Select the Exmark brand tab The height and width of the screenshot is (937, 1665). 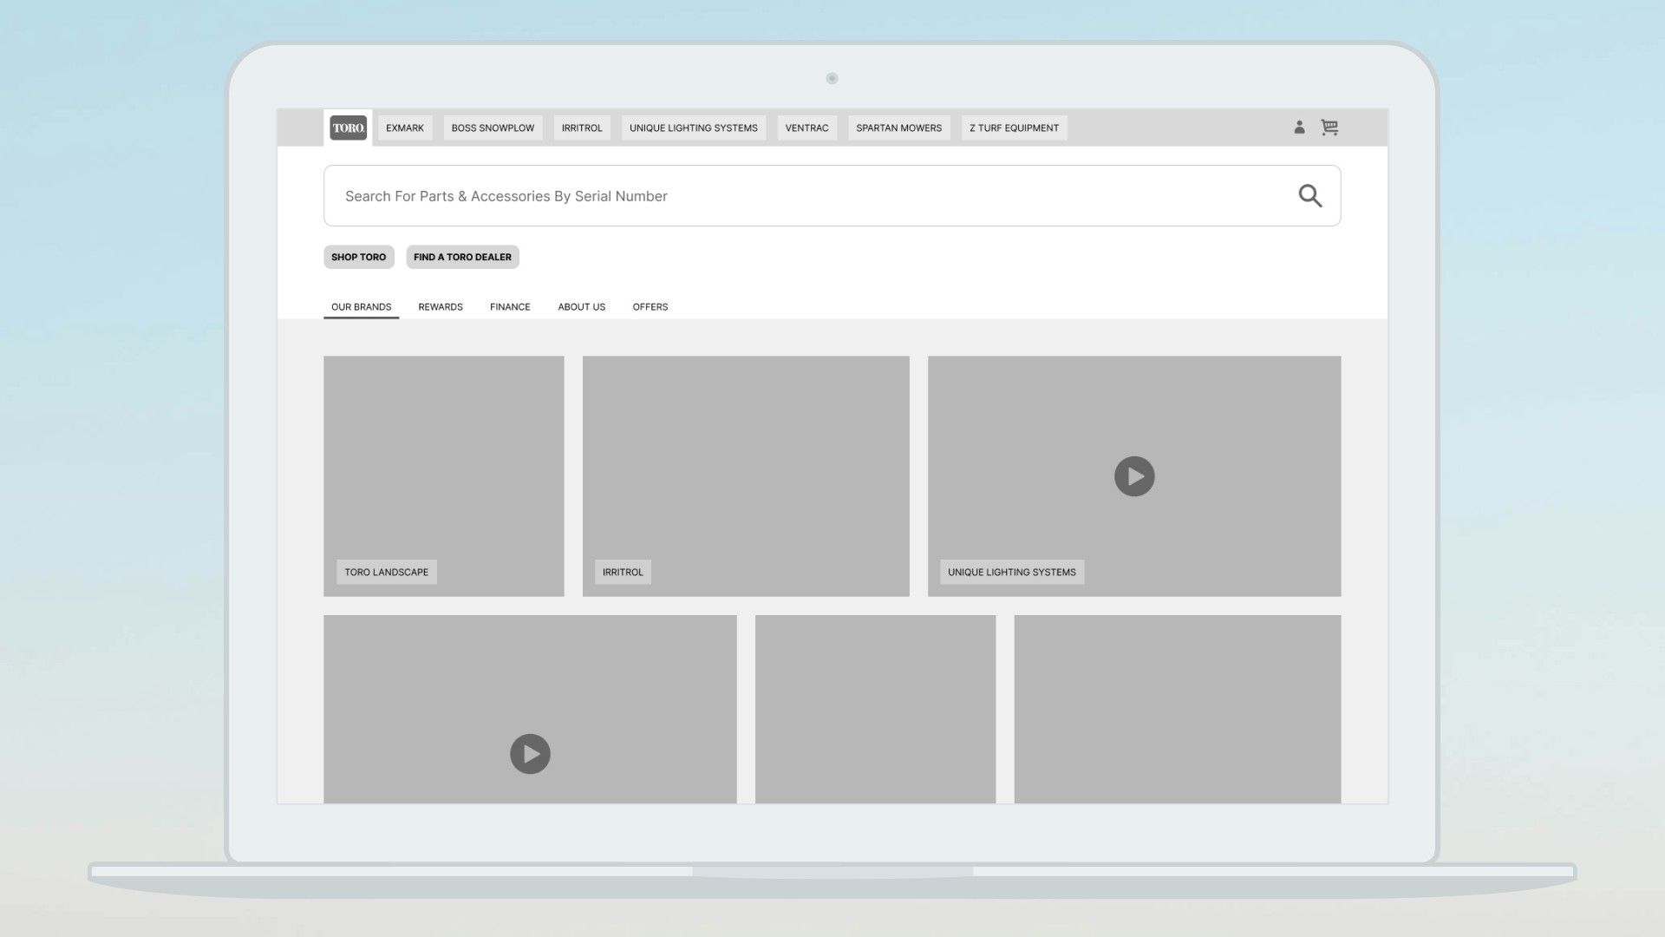(x=405, y=128)
